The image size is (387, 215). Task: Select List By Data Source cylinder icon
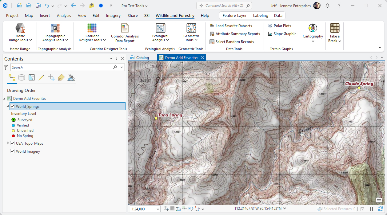(22, 77)
